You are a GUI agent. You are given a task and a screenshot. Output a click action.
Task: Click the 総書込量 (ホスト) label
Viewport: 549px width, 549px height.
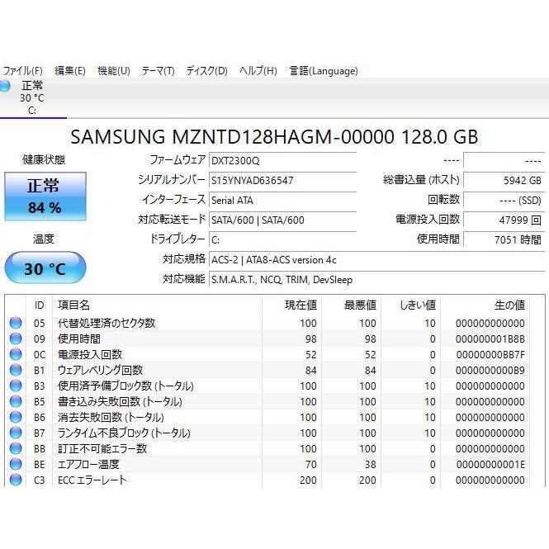pos(421,180)
